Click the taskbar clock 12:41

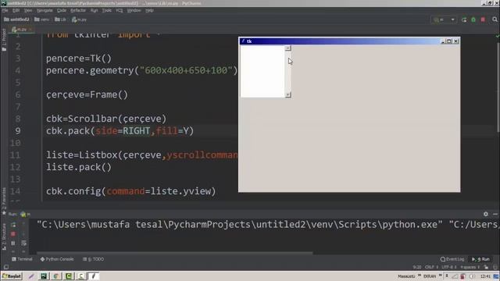tap(485, 276)
